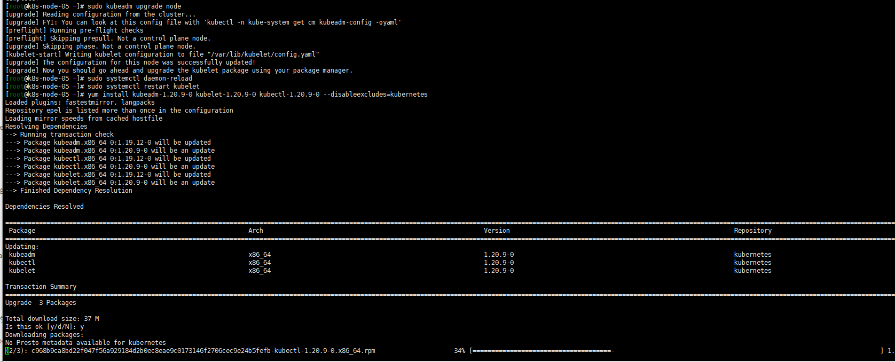895x362 pixels.
Task: Click the 'kubectl.x86_64 0:1.19.12-0 will be updated' line
Action: point(108,159)
